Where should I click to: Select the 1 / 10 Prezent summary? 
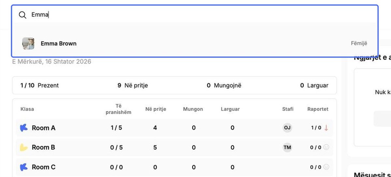39,85
